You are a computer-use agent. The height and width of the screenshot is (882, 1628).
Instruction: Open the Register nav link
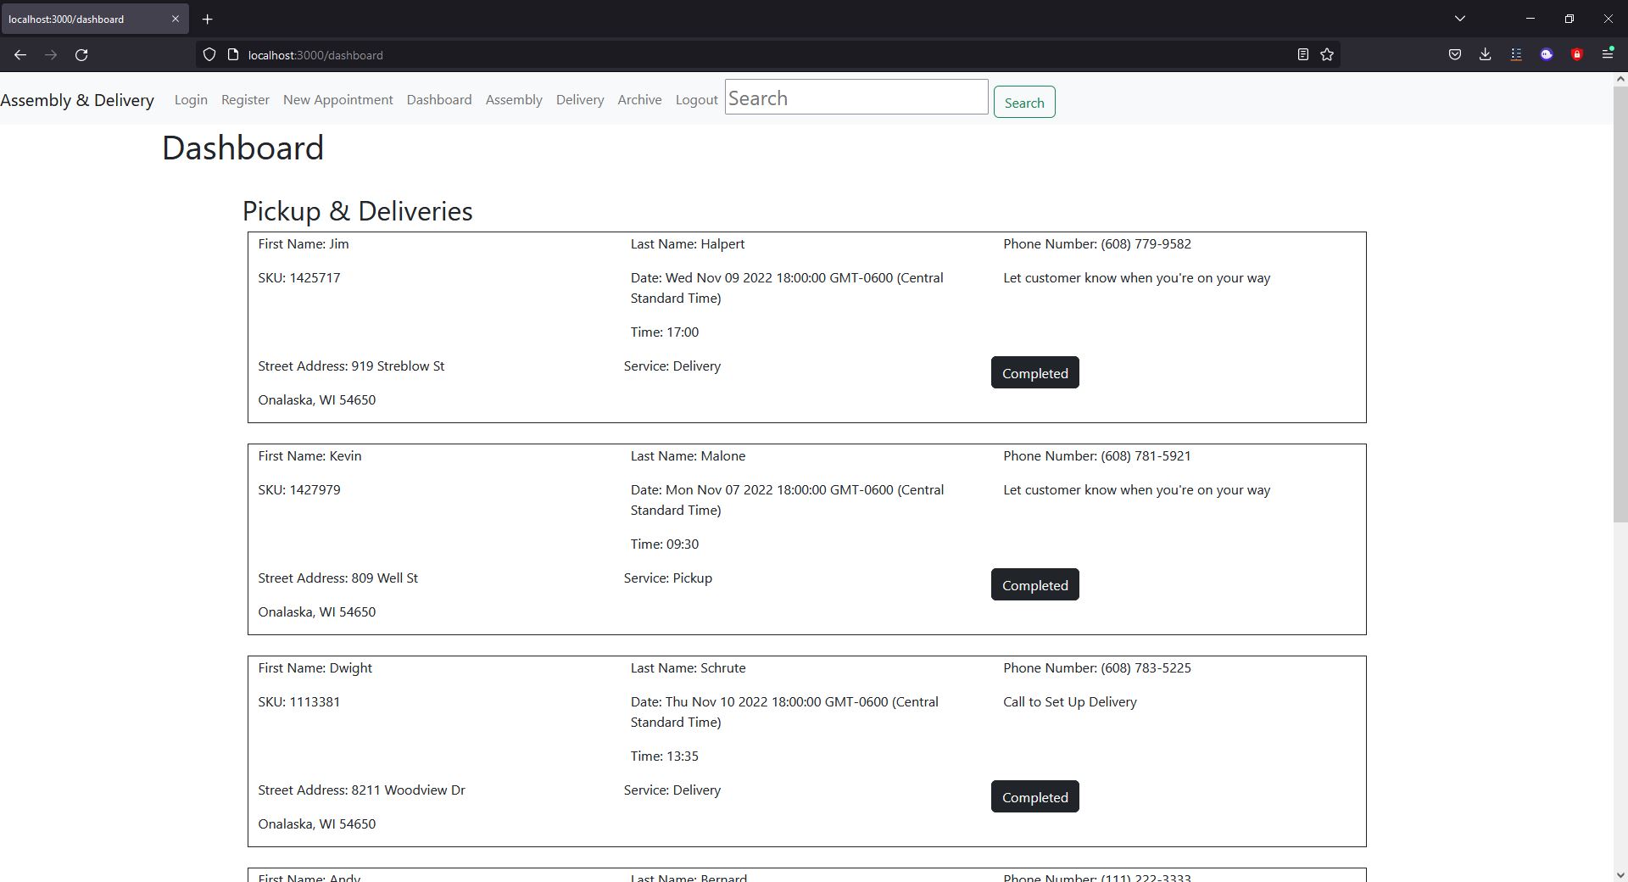pos(245,100)
